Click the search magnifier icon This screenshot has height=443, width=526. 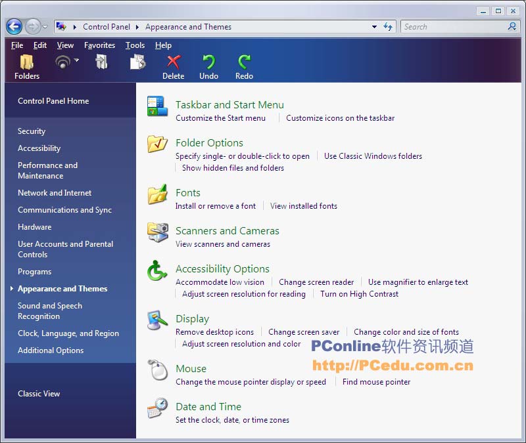coord(512,26)
